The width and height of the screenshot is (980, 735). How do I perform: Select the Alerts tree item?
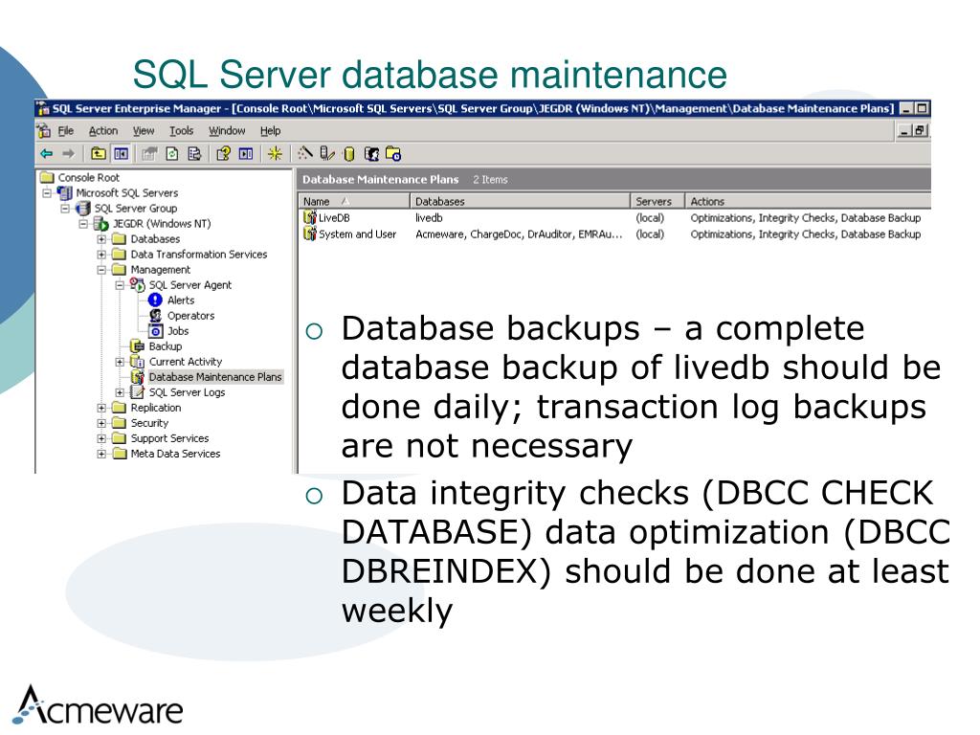tap(181, 301)
